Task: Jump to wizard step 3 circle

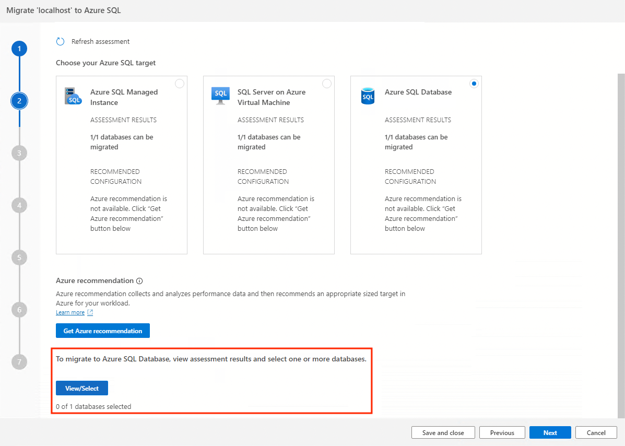Action: tap(19, 153)
